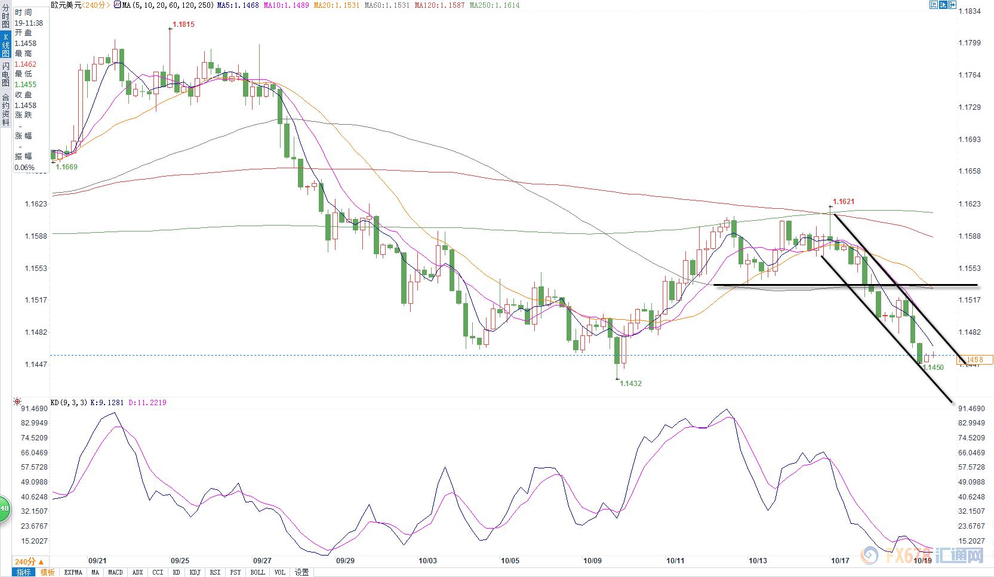Open the 240分 timeframe dropdown

coord(29,561)
